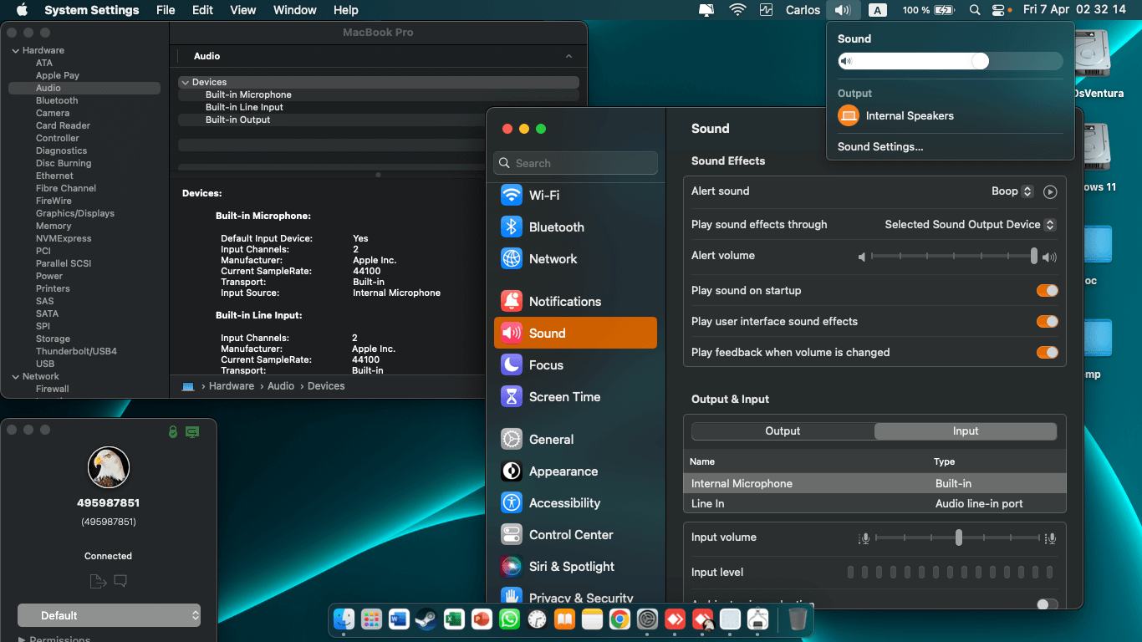Toggle Play user interface sound effects

[x=1048, y=322]
